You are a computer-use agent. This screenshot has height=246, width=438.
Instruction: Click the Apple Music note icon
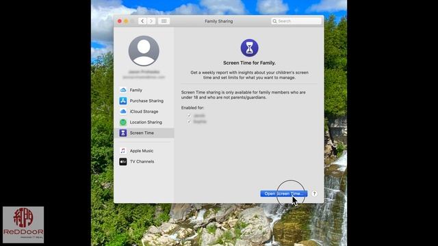coord(123,151)
